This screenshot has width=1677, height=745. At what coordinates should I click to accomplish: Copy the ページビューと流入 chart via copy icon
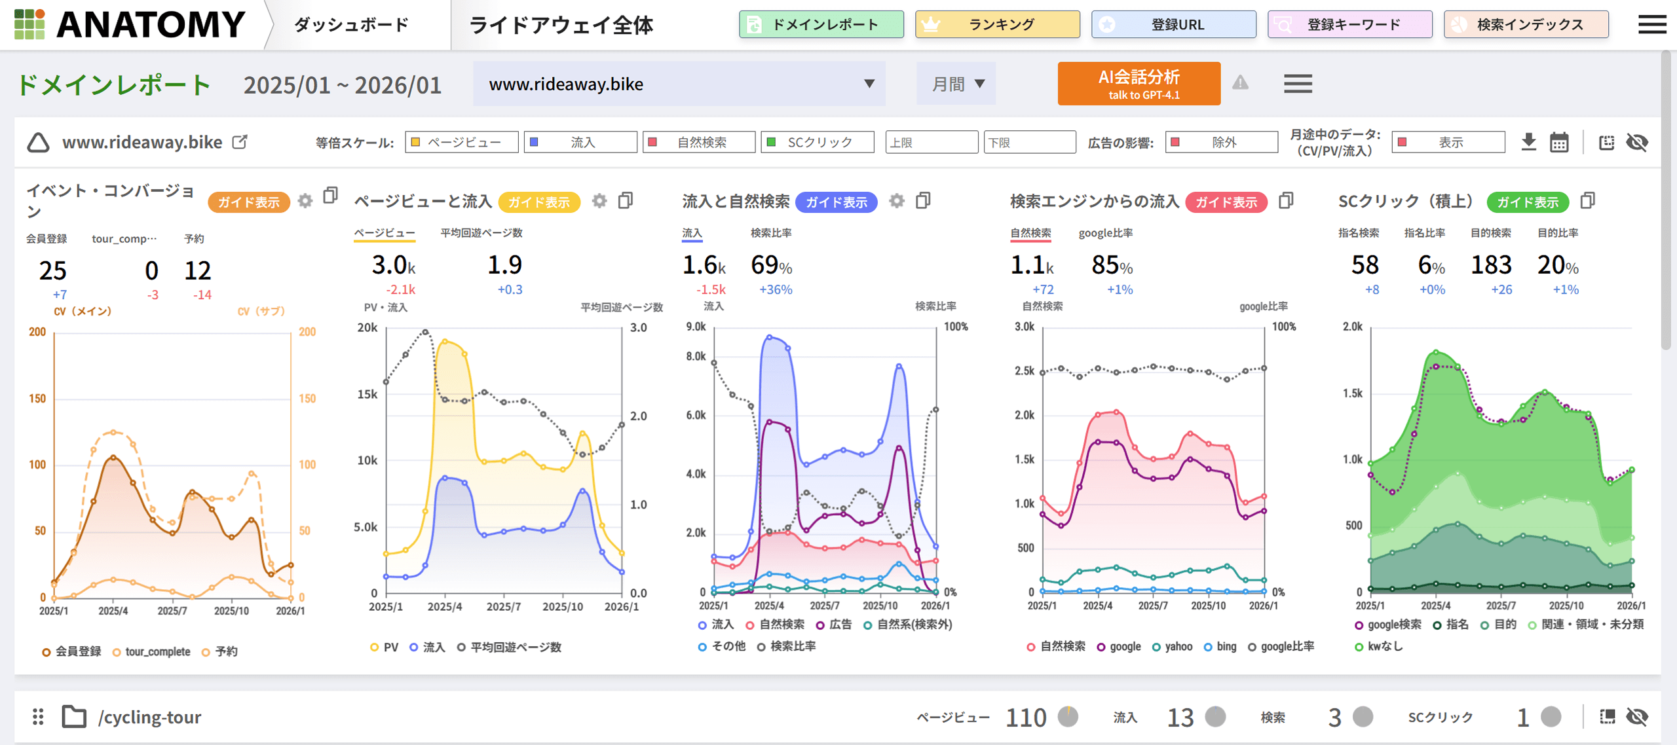coord(626,200)
